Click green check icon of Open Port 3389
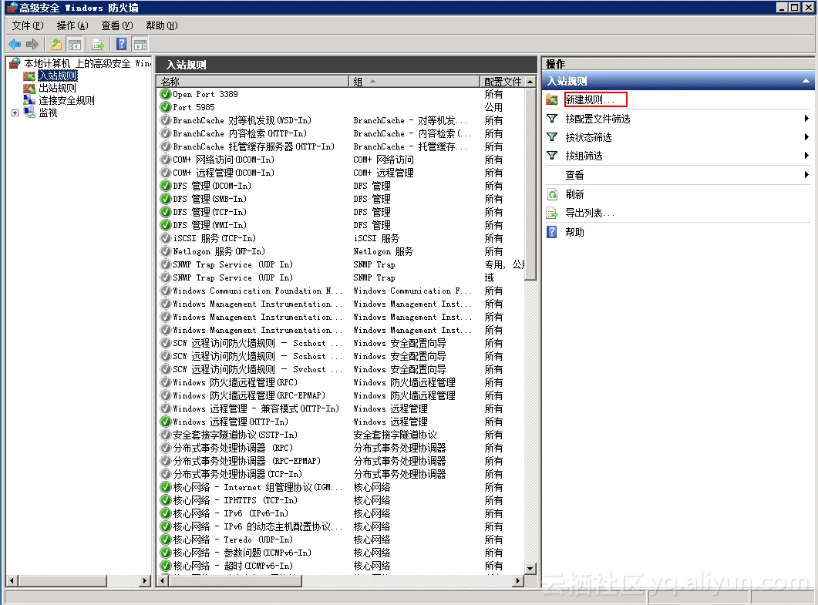Viewport: 818px width, 605px height. pyautogui.click(x=166, y=94)
